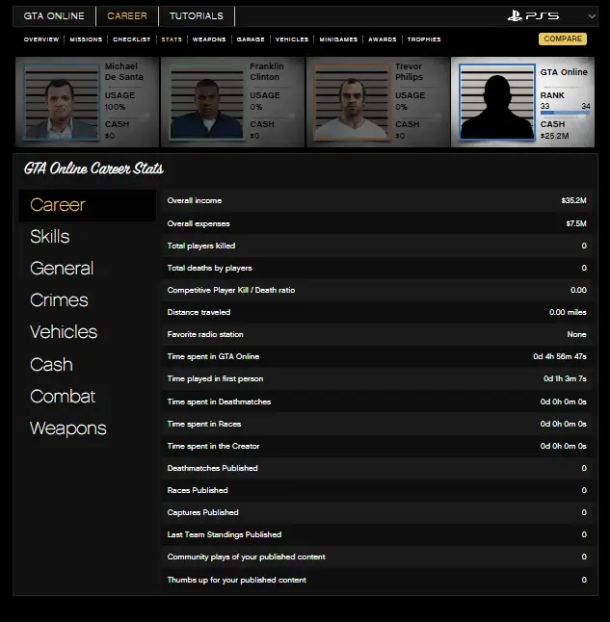Screen dimensions: 610x622
Task: Click the PlayStation logo icon
Action: [517, 16]
